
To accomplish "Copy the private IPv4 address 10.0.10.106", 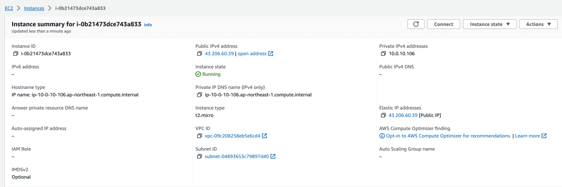I will (x=384, y=53).
